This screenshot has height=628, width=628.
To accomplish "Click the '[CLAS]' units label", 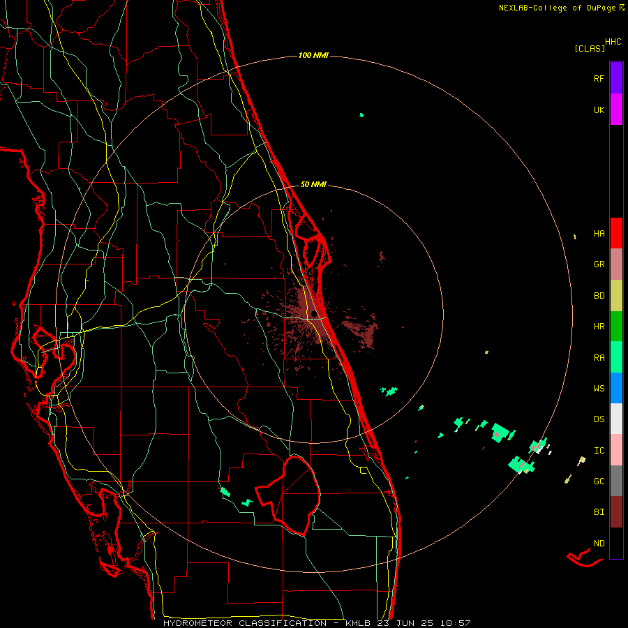I will [590, 48].
